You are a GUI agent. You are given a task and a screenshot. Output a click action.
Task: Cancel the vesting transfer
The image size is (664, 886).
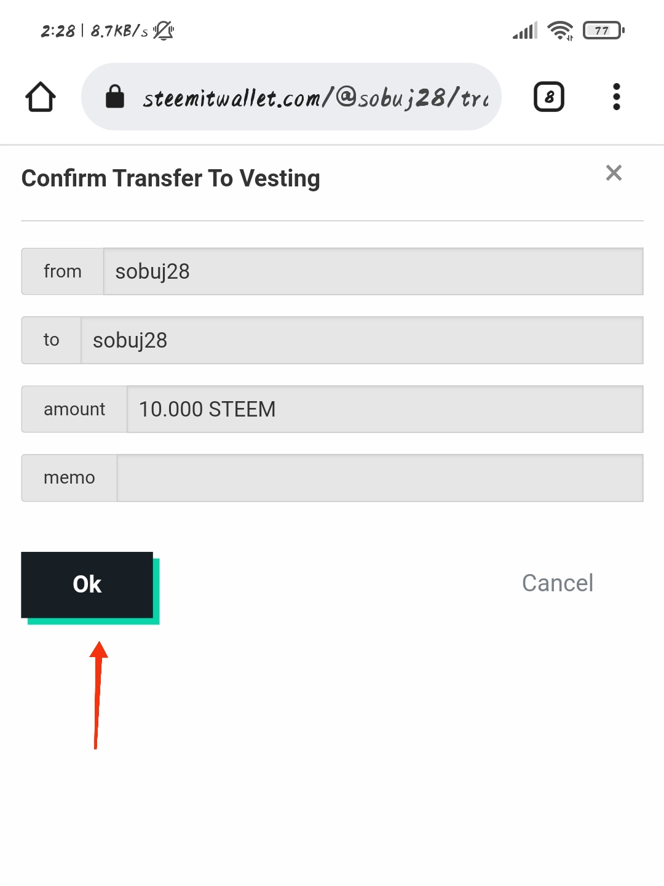point(557,583)
